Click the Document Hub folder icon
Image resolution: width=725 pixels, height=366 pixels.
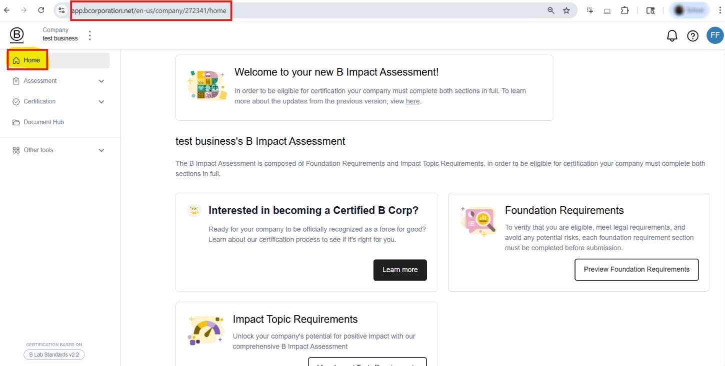tap(16, 122)
